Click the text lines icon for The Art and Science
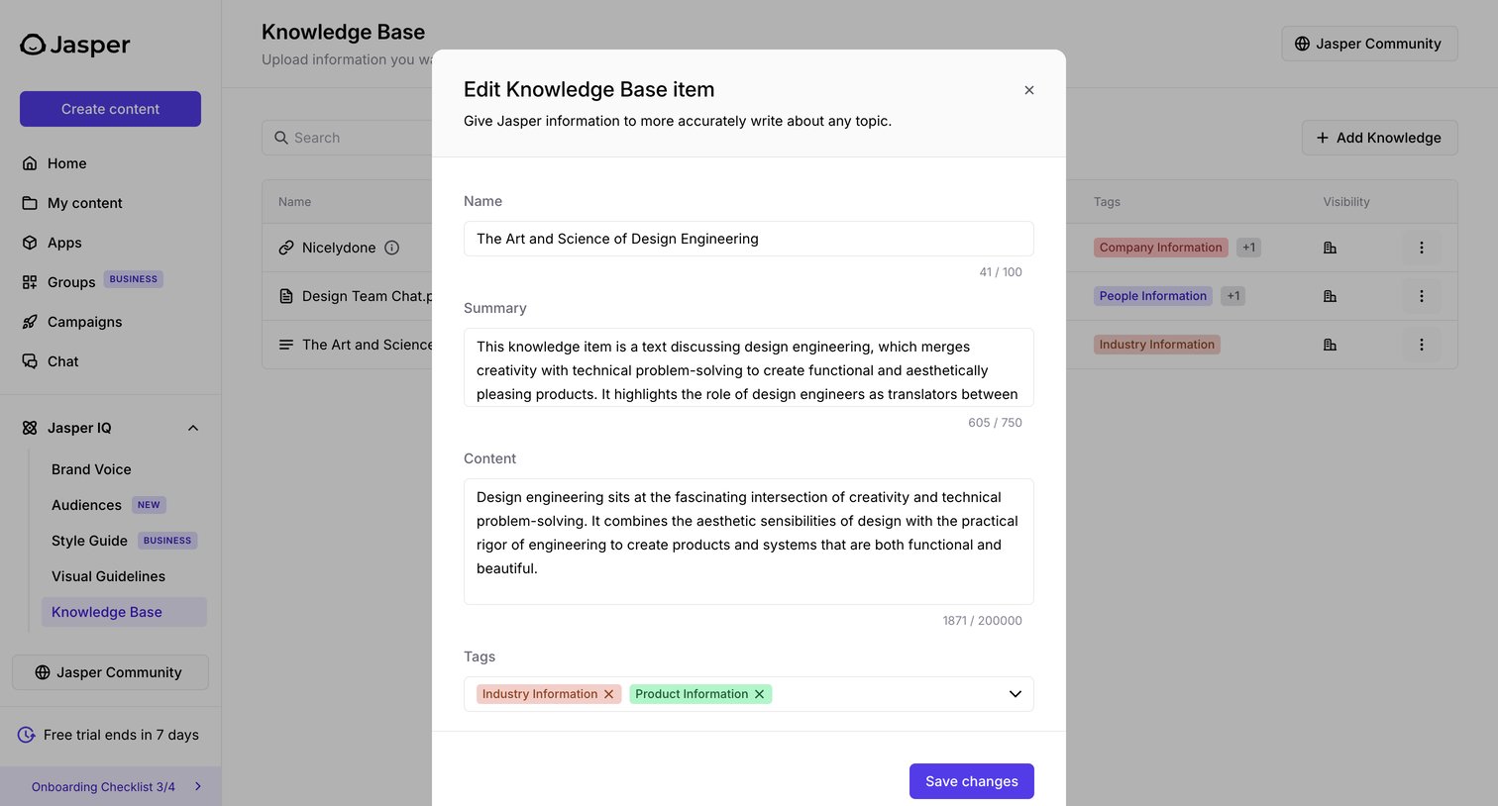This screenshot has height=806, width=1498. pos(286,345)
